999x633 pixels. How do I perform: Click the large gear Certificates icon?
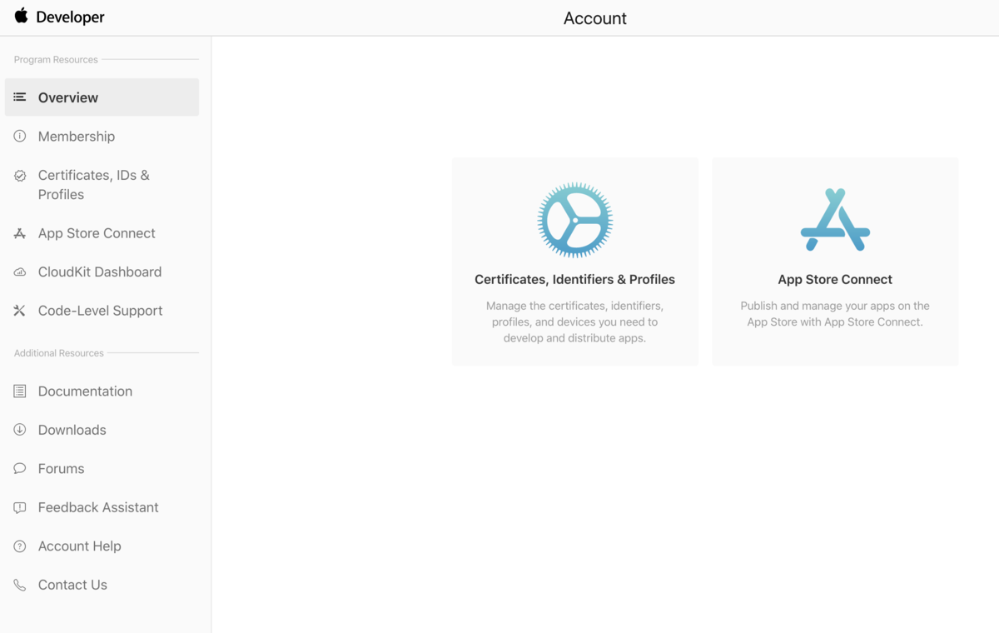click(x=575, y=220)
